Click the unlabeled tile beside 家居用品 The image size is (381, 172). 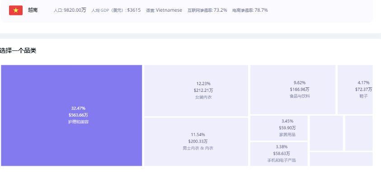pos(326,133)
